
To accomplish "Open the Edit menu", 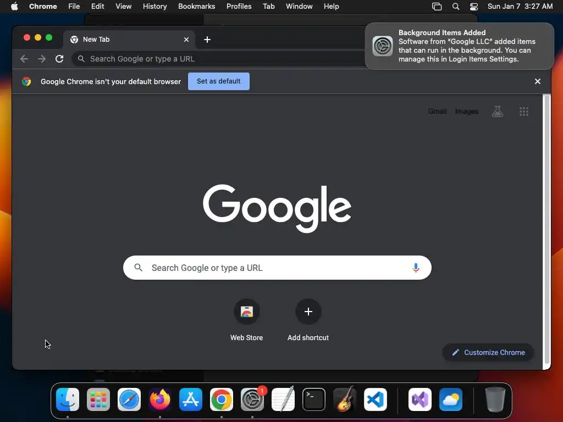I will [97, 7].
